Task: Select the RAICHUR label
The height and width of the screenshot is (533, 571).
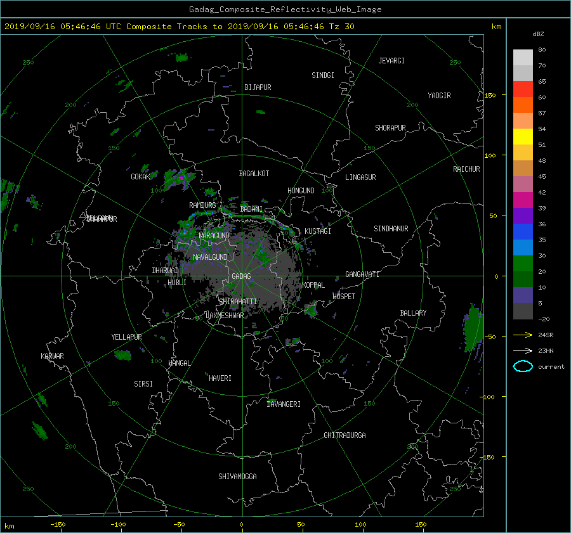Action: 466,169
